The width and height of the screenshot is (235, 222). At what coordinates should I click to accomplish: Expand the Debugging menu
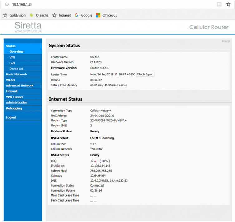pyautogui.click(x=23, y=108)
